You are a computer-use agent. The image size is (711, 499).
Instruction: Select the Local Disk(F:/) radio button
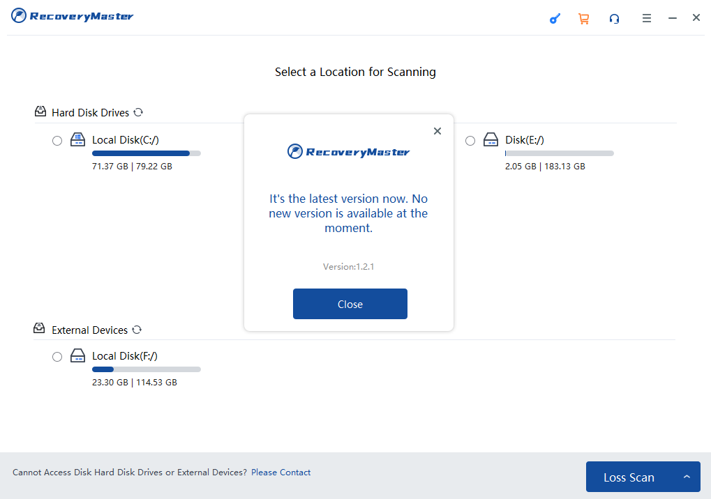57,357
